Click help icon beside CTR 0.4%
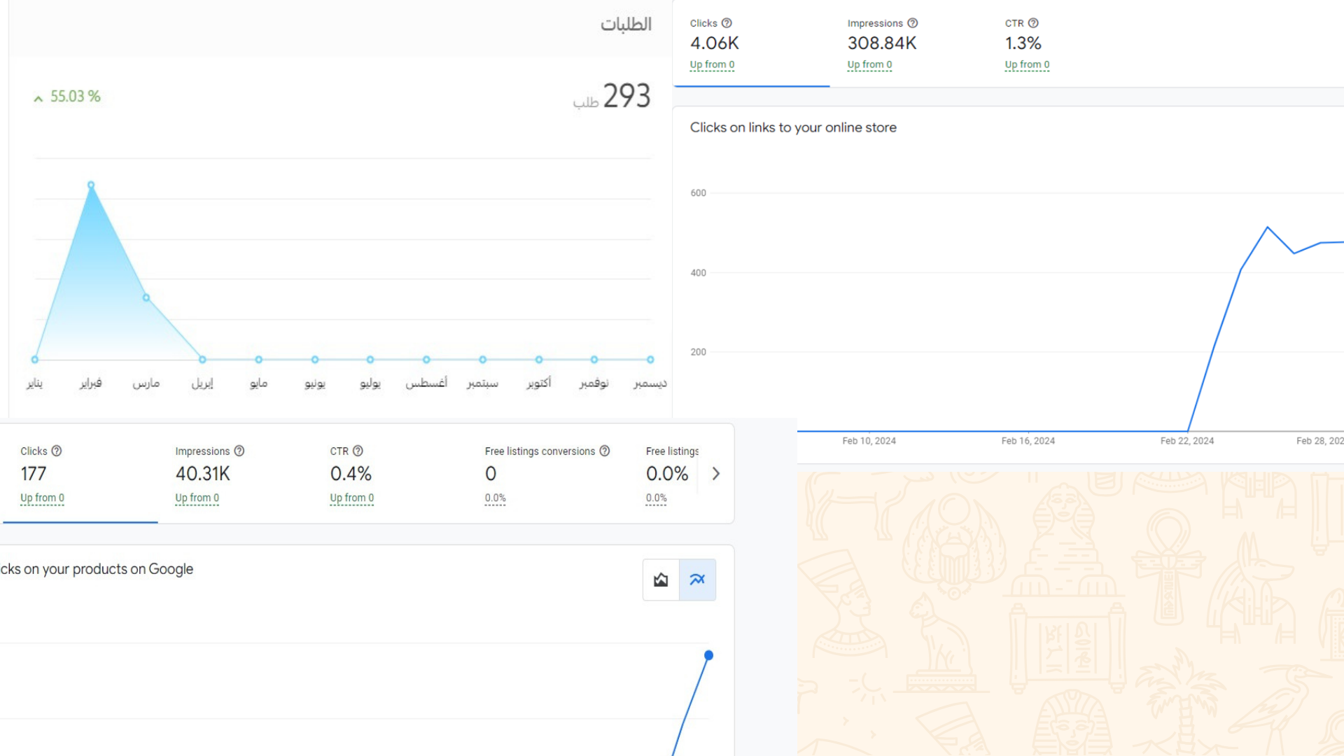 point(358,451)
